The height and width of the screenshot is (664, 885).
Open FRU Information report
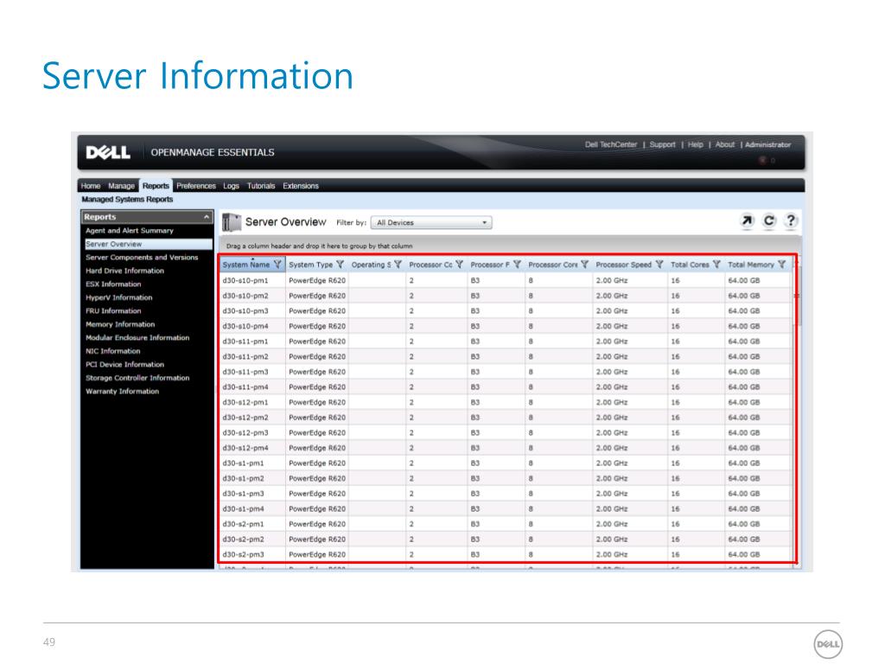click(113, 310)
